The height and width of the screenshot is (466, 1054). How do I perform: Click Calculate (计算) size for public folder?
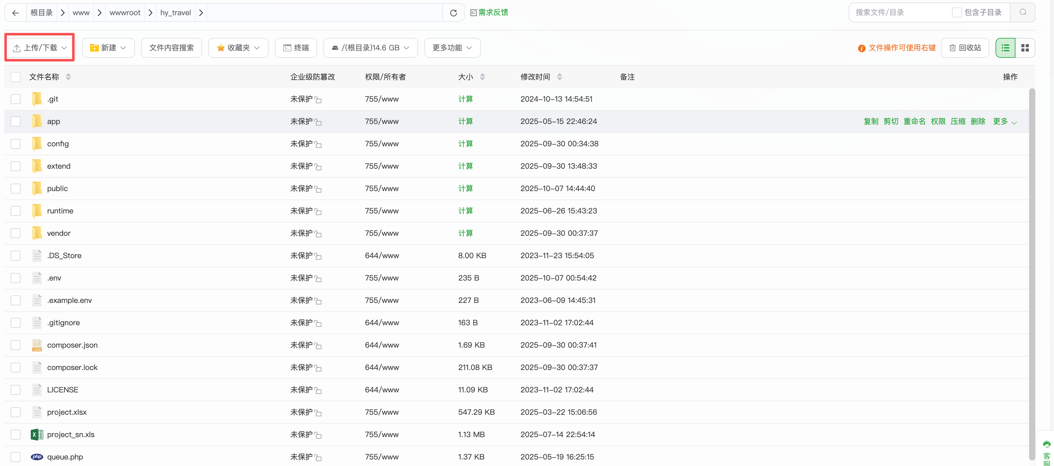pos(465,189)
